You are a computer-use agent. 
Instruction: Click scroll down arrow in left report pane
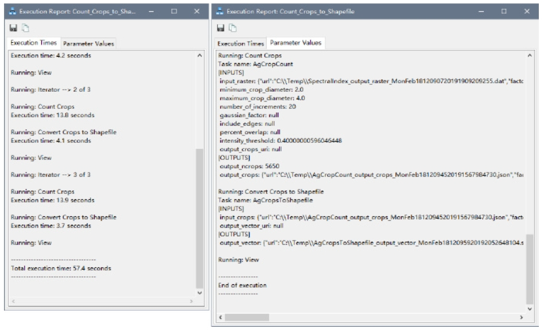pyautogui.click(x=200, y=293)
